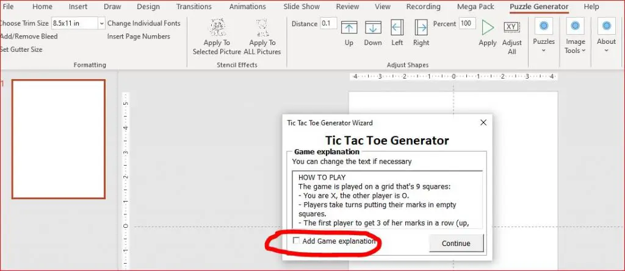Open the Choose Trim Size dropdown
This screenshot has height=271, width=625.
(x=101, y=23)
